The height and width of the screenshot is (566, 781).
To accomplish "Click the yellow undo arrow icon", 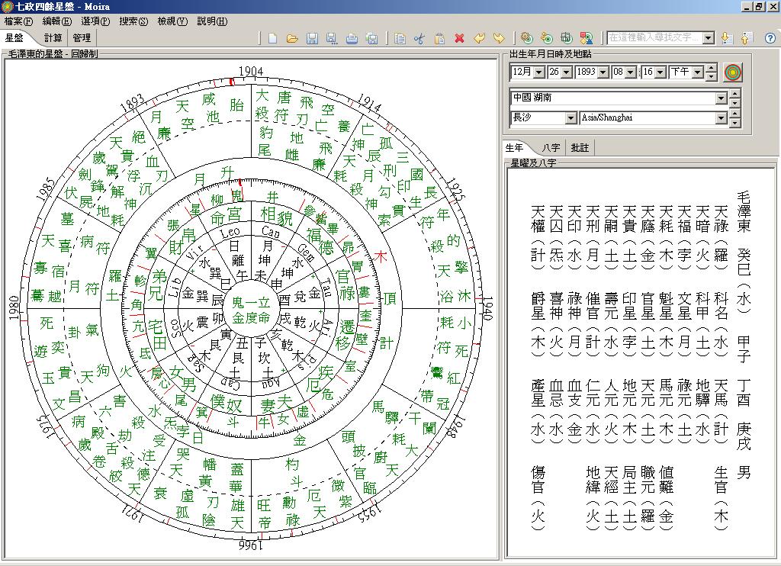I will click(x=479, y=38).
